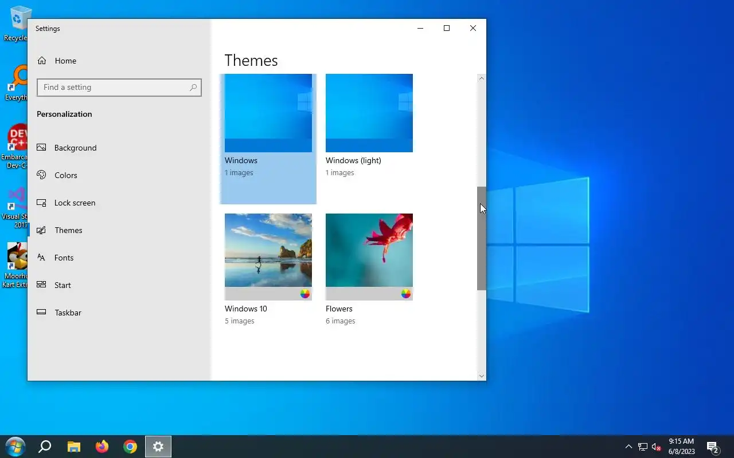Open Start settings page

(119, 285)
